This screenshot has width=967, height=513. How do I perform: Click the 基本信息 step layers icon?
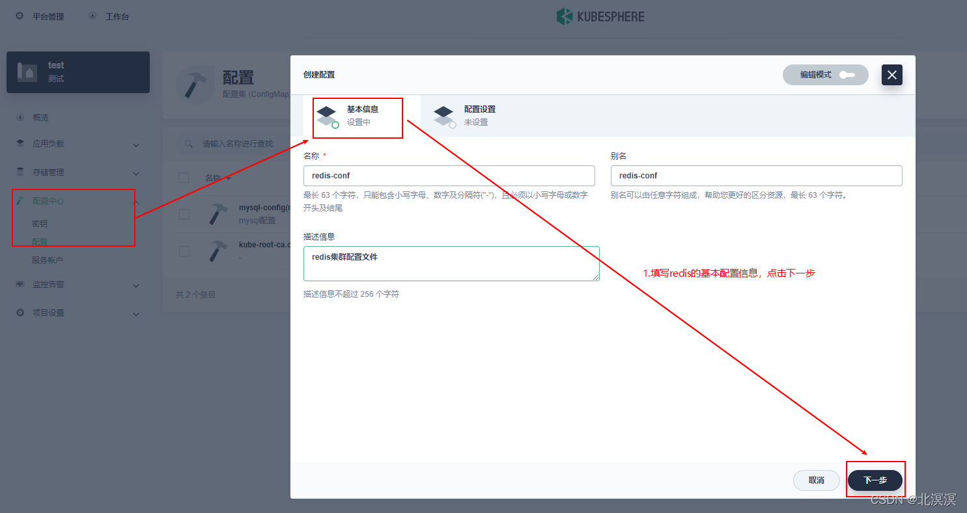(x=328, y=117)
